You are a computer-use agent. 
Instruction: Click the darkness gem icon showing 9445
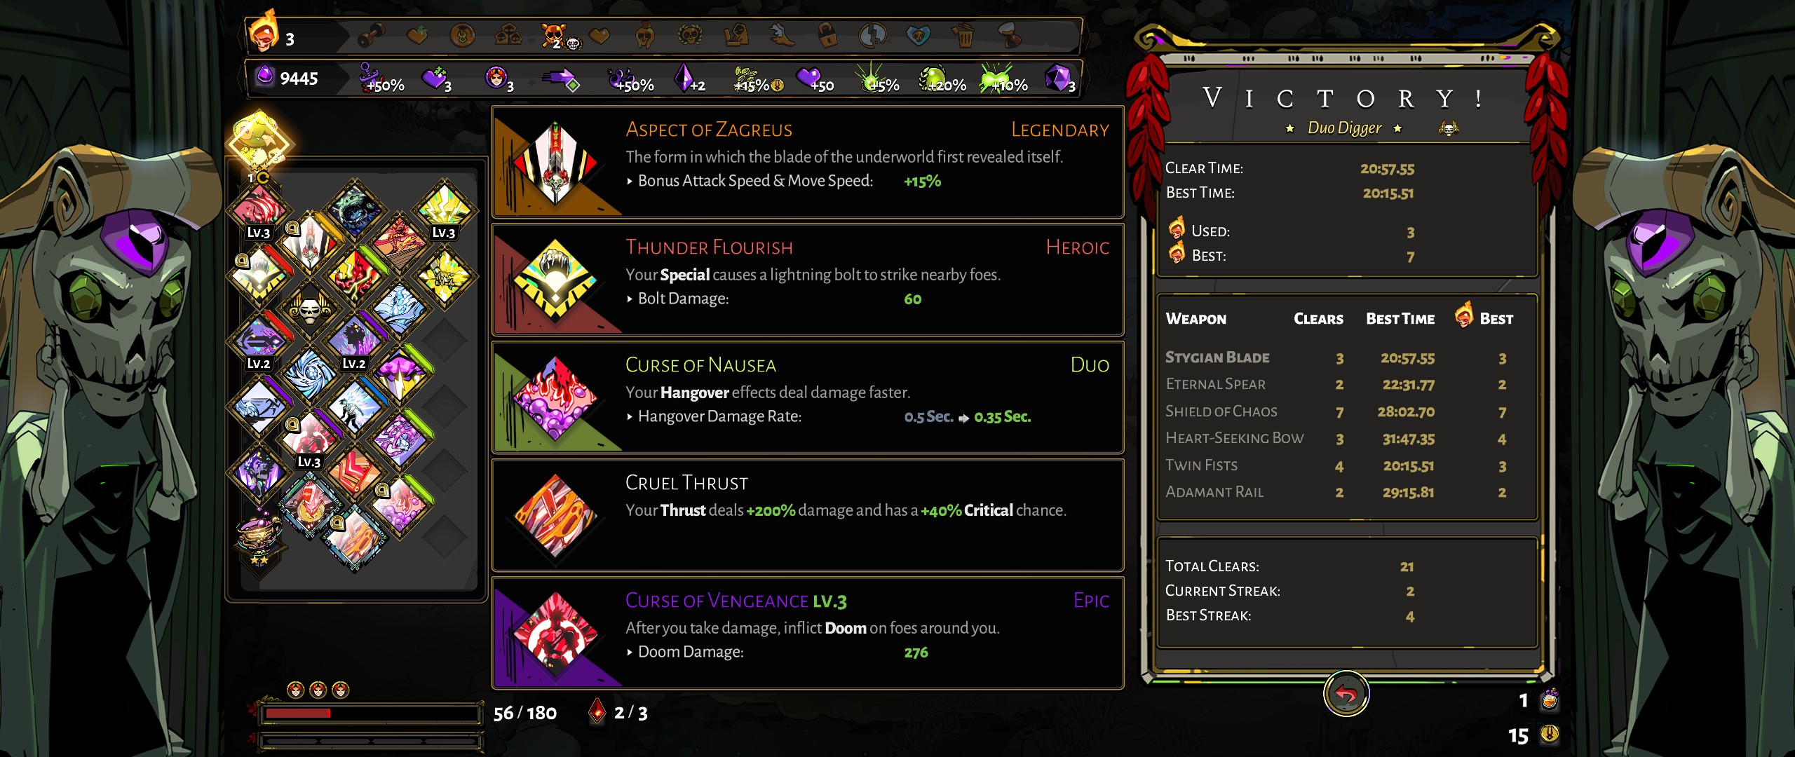click(264, 76)
